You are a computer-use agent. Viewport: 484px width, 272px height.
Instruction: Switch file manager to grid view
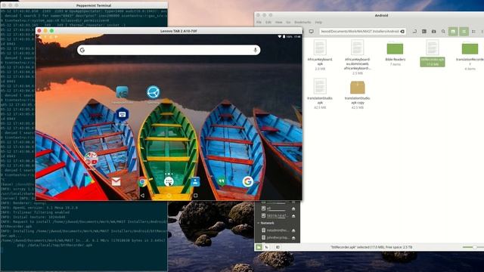(x=464, y=32)
